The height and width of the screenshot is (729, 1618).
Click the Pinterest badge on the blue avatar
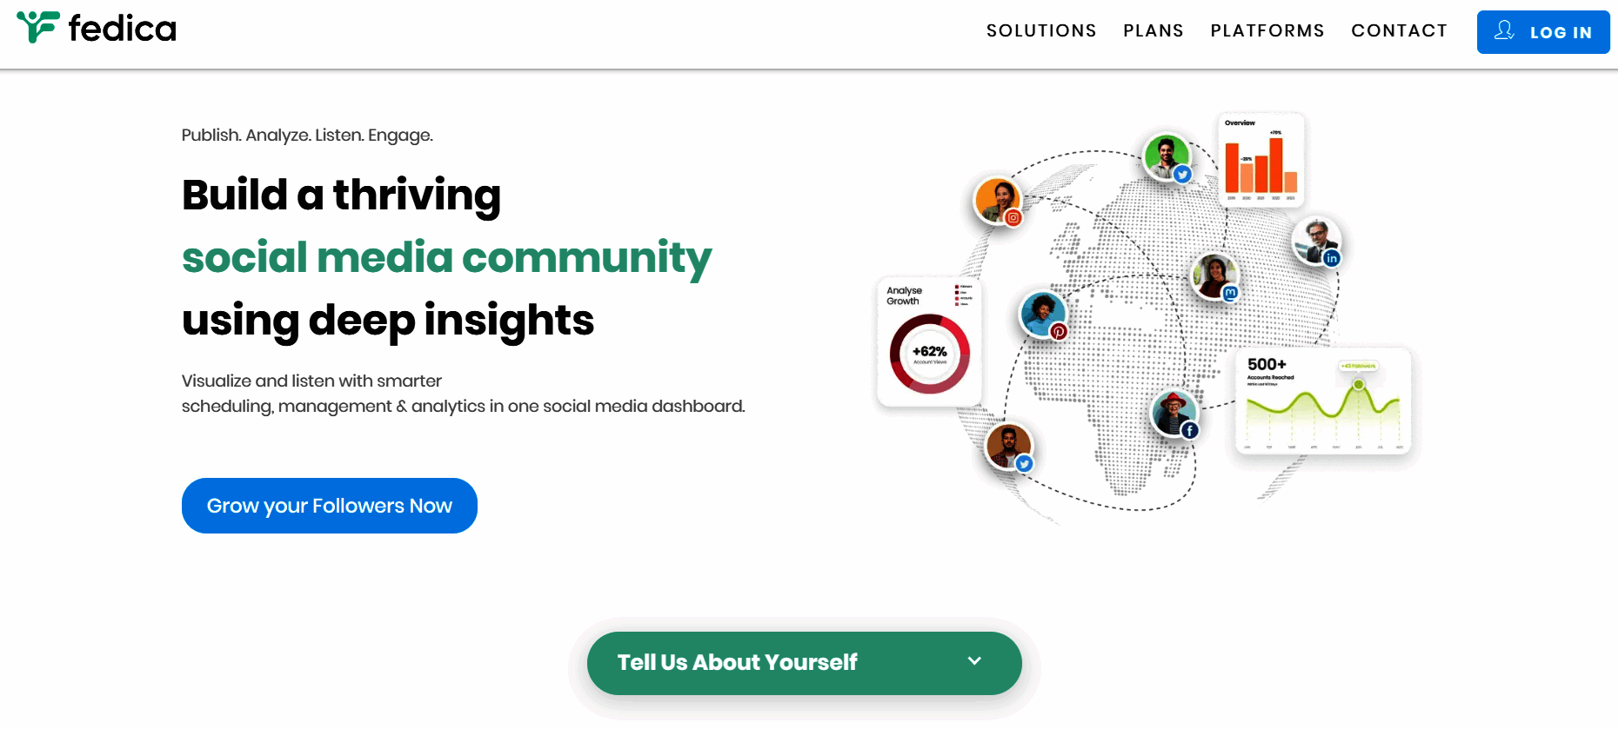pos(1059,331)
